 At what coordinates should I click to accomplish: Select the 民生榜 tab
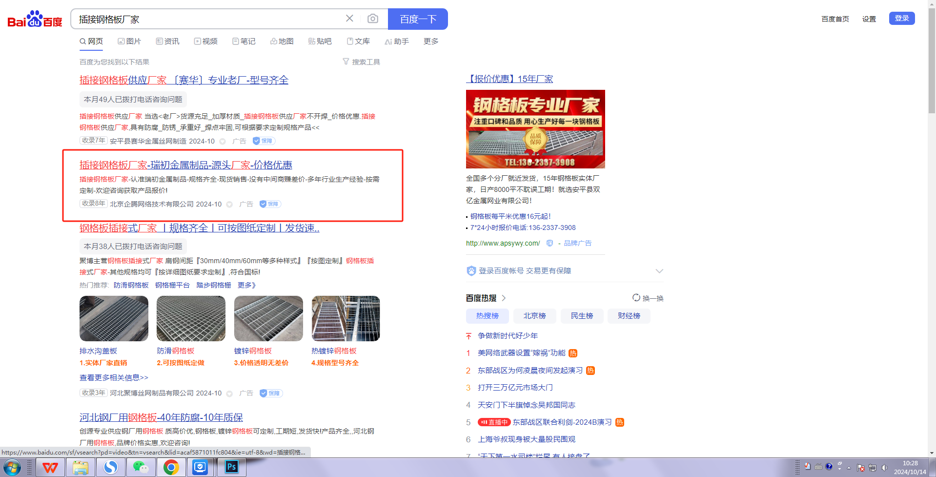pos(582,316)
